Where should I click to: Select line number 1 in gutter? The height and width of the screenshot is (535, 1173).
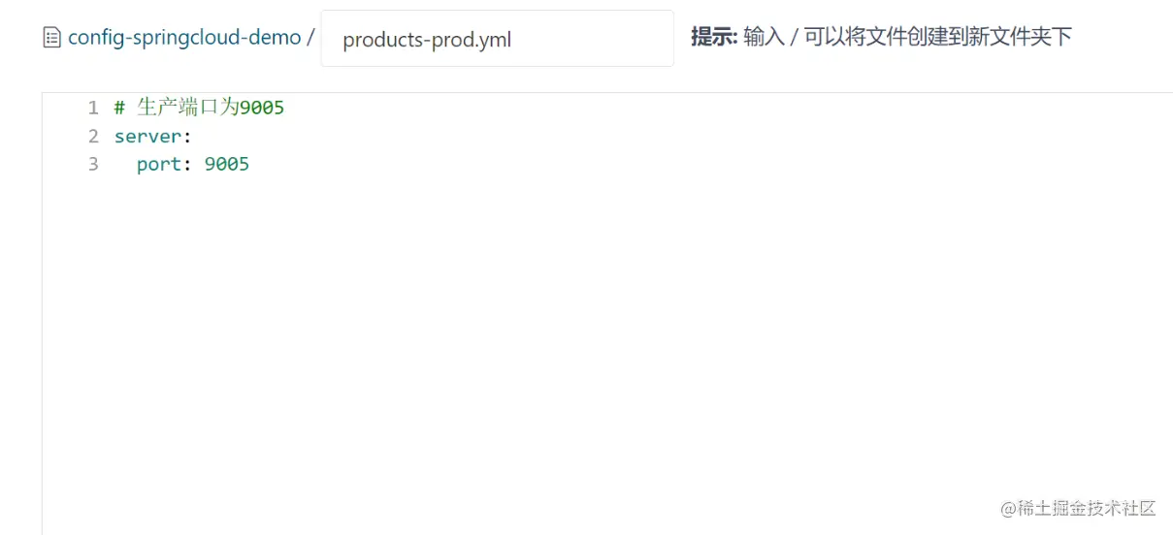(93, 108)
